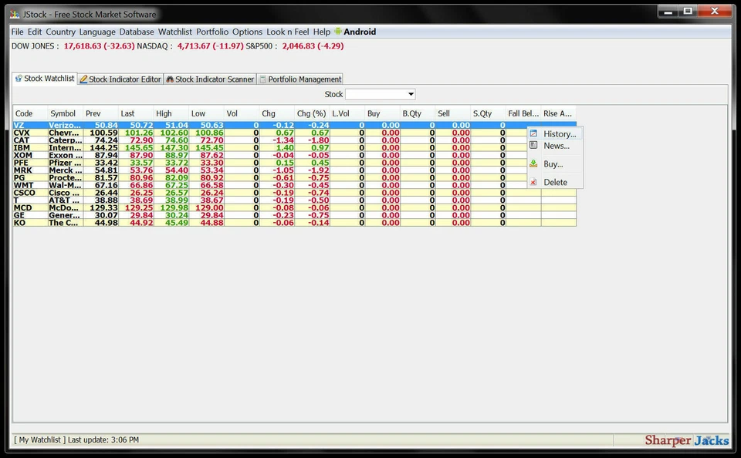Click the News document icon in the context menu
The width and height of the screenshot is (741, 458).
click(x=532, y=146)
